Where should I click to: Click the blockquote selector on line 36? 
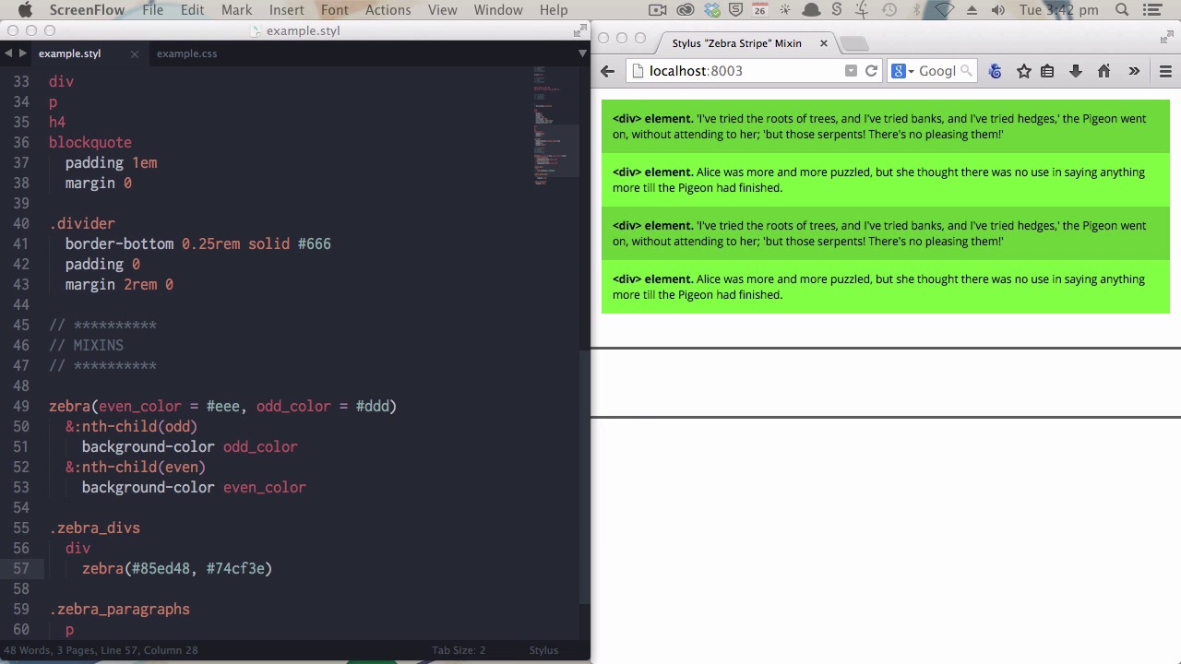click(x=90, y=143)
